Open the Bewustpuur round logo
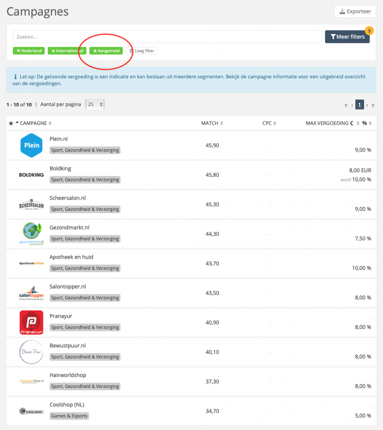383x430 pixels. point(32,352)
